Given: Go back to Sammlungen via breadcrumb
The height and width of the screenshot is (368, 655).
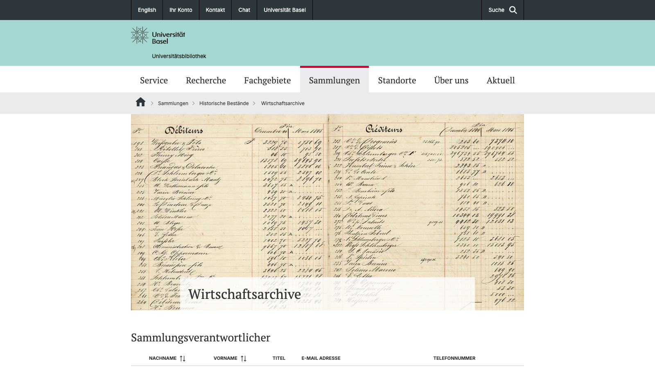Looking at the screenshot, I should coord(173,103).
